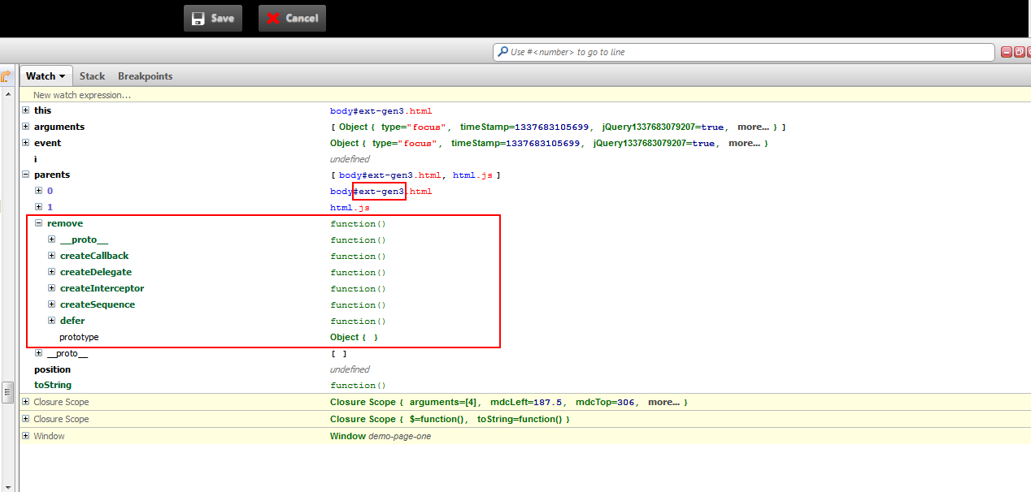Open Firebug in a new window
The height and width of the screenshot is (492, 1031).
click(x=1019, y=52)
